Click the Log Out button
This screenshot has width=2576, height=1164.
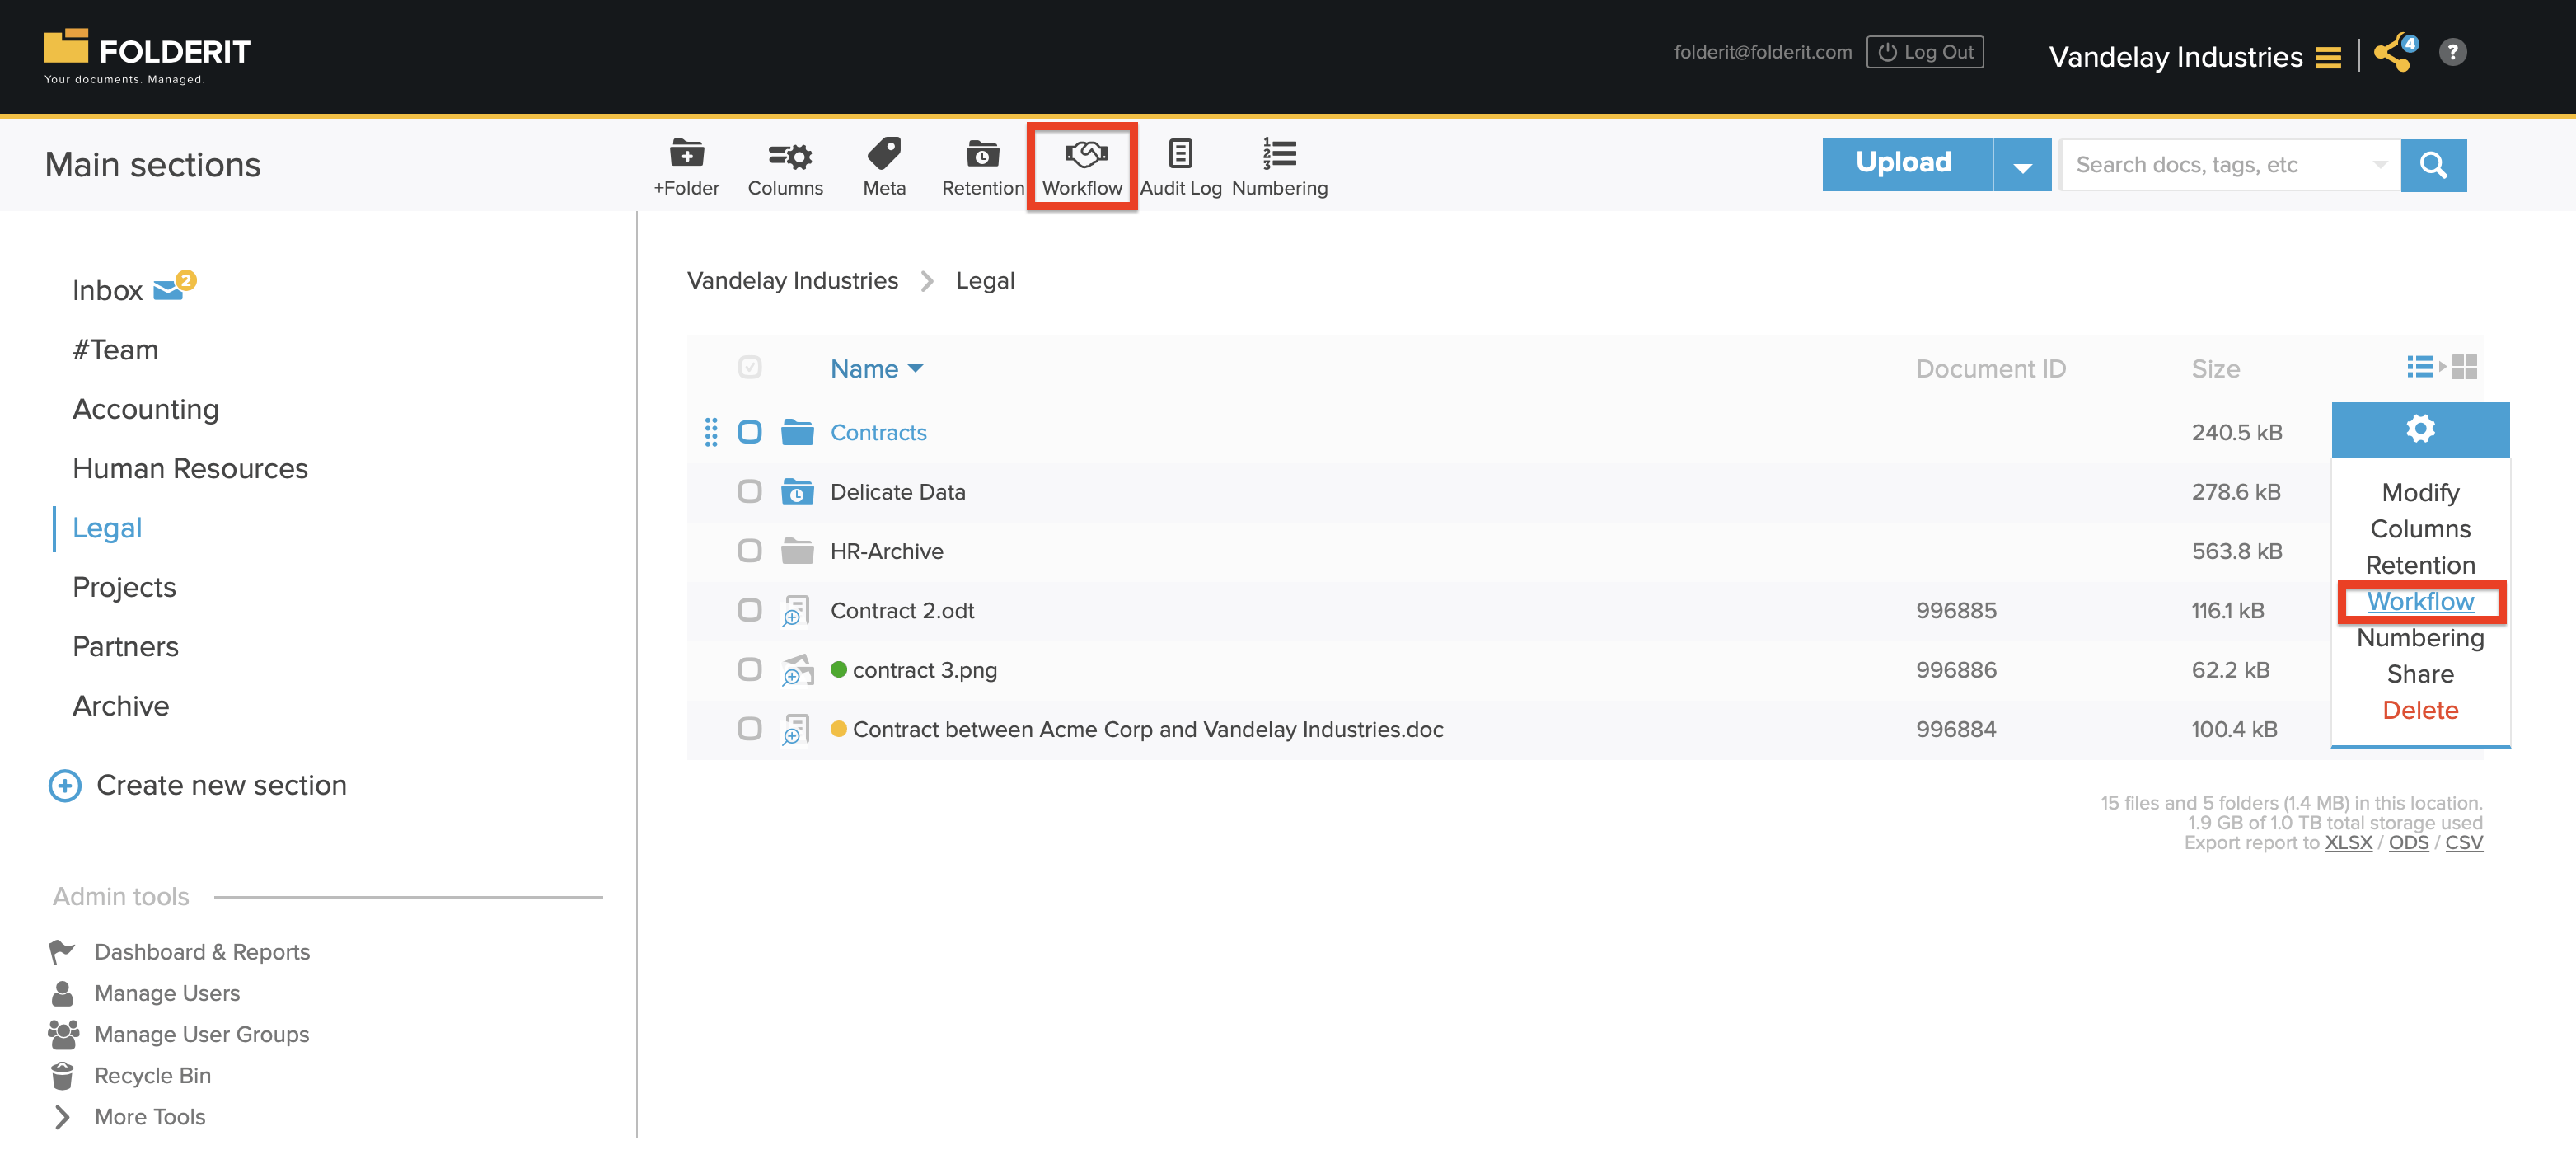[x=1924, y=52]
